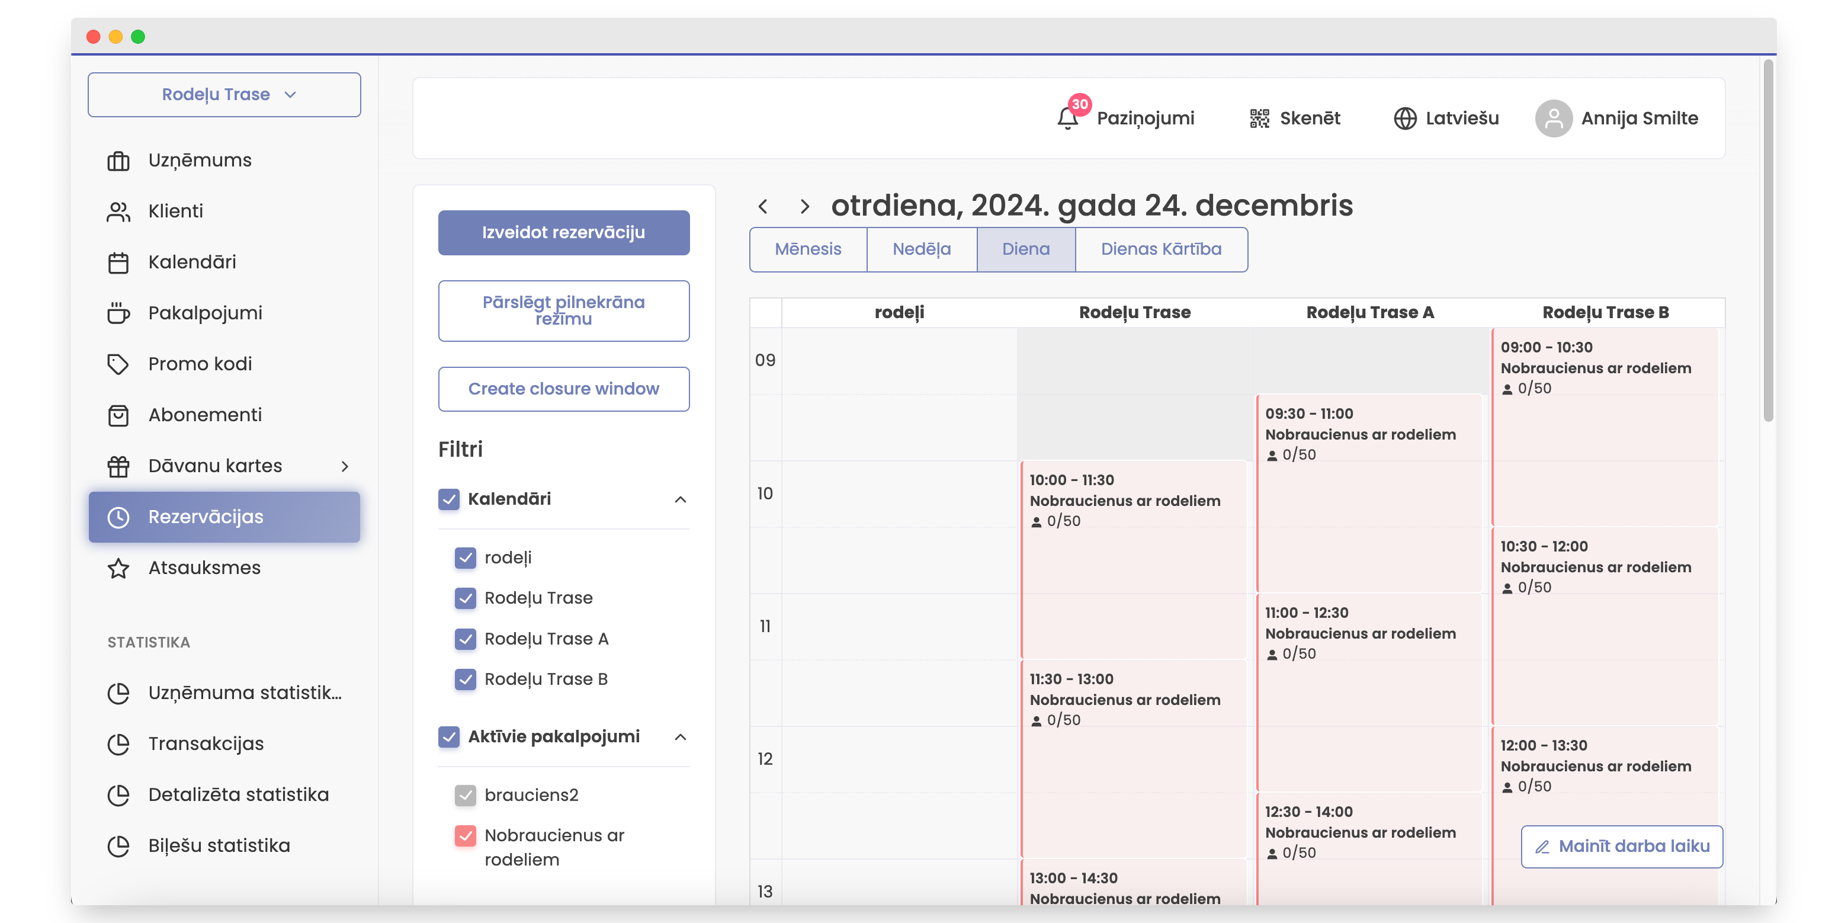Image resolution: width=1848 pixels, height=923 pixels.
Task: Toggle Rodeļu Trase B checkbox
Action: 466,679
